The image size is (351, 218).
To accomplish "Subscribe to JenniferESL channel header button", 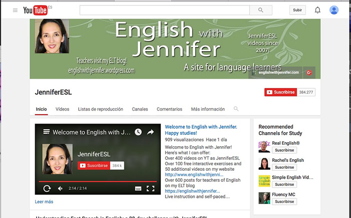I will point(281,92).
